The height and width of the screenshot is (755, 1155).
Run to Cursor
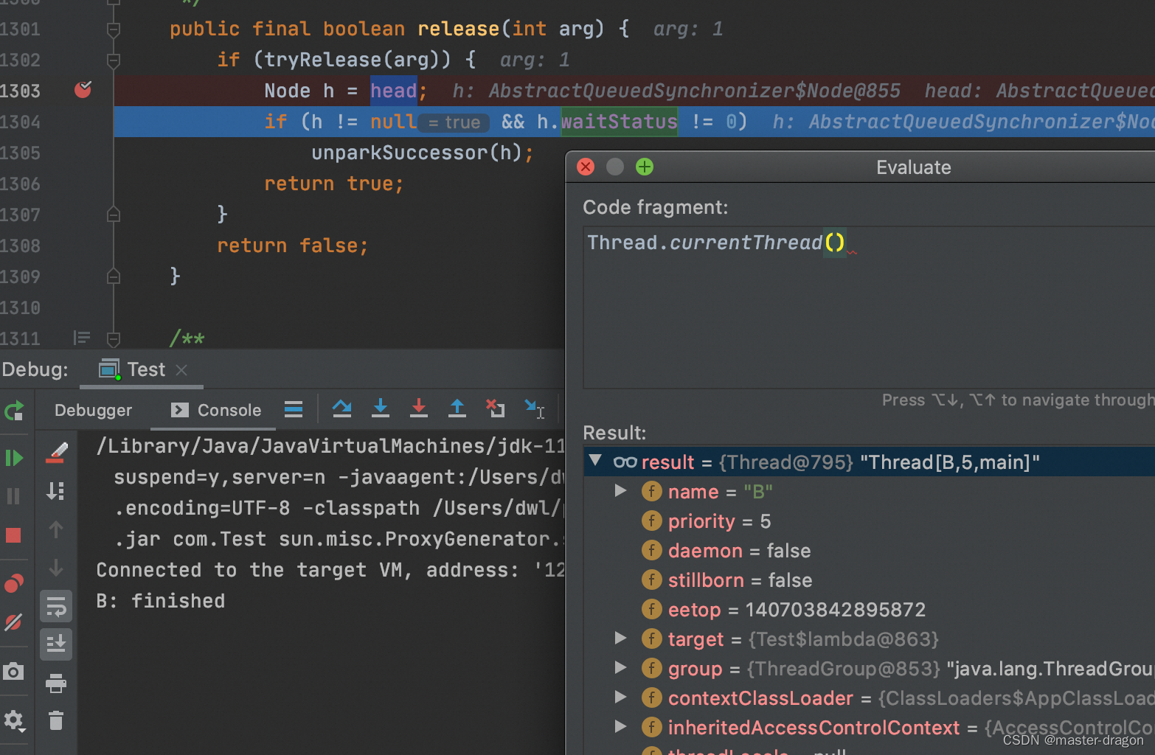pos(535,408)
